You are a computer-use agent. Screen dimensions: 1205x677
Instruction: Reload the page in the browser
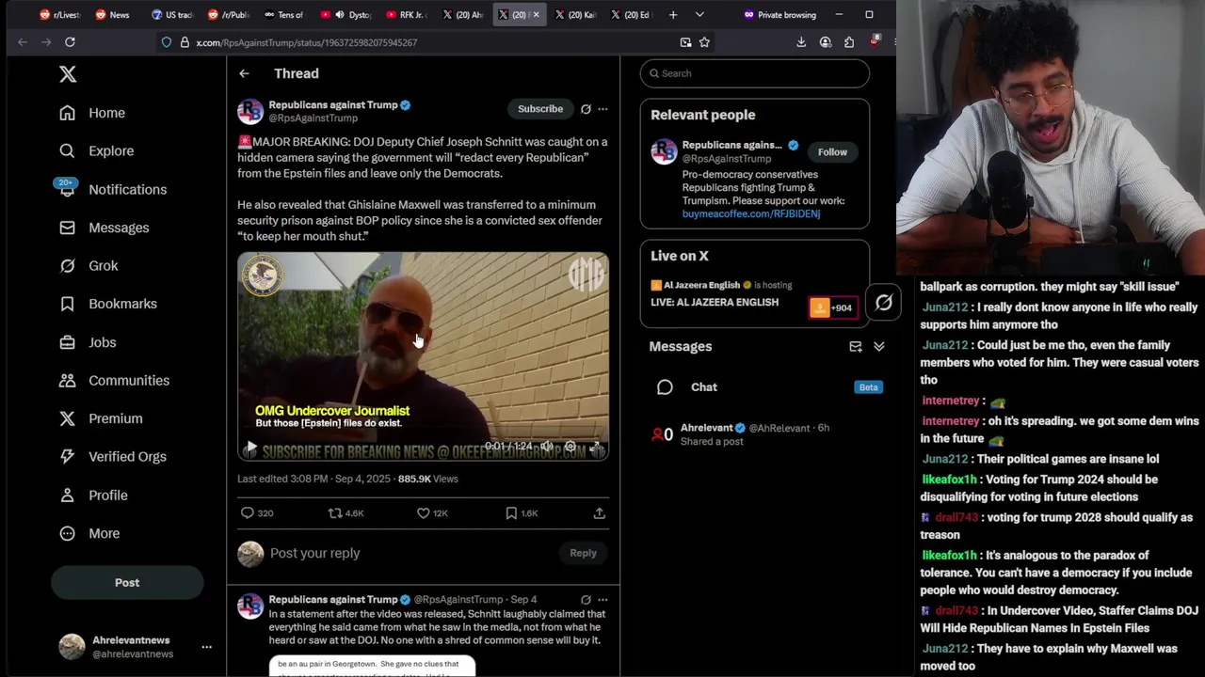(70, 42)
